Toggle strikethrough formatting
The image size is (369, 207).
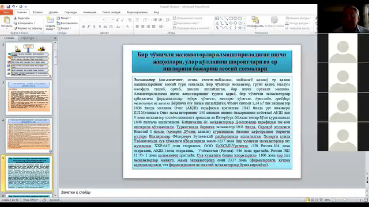105,27
